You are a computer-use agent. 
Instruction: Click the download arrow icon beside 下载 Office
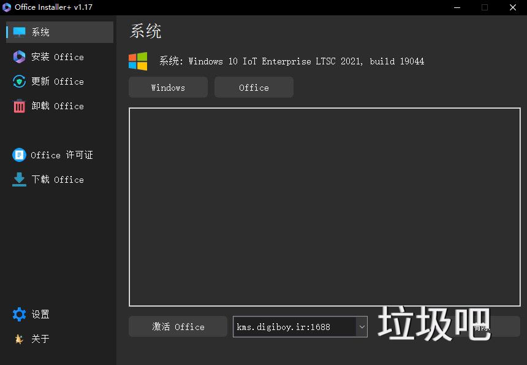pyautogui.click(x=19, y=179)
